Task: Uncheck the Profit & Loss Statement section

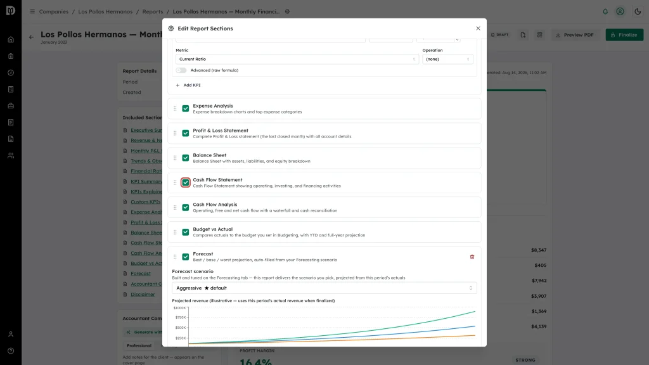Action: point(186,133)
